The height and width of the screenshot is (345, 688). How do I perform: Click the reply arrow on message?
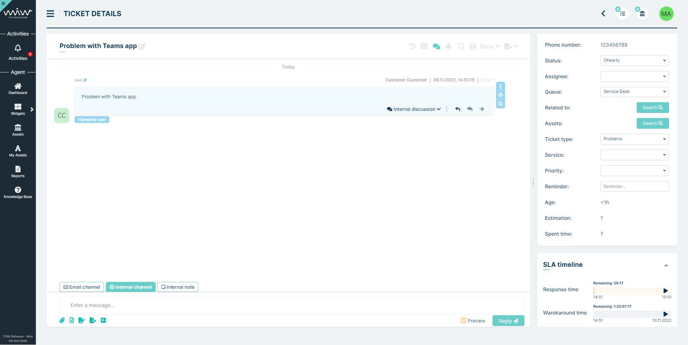click(x=457, y=109)
